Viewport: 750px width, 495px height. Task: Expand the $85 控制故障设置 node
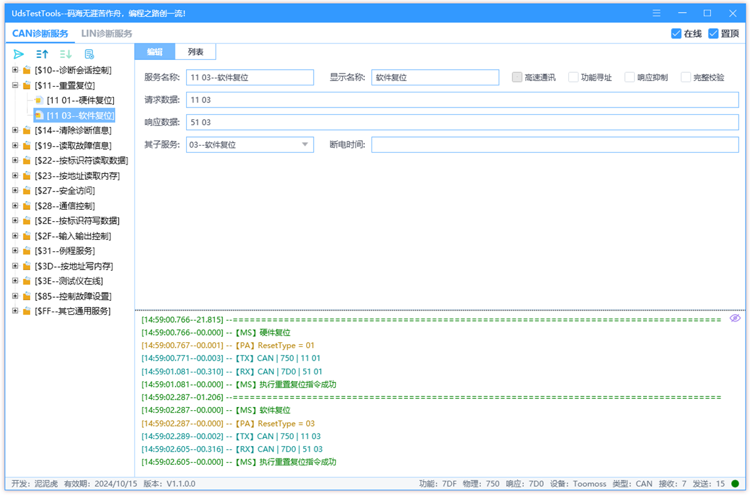[x=15, y=296]
